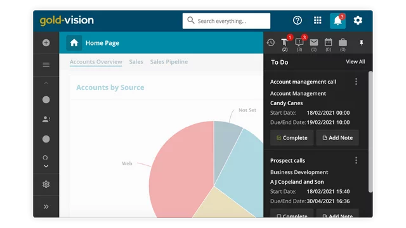Click the Search everything field
This screenshot has width=406, height=228.
pos(226,21)
